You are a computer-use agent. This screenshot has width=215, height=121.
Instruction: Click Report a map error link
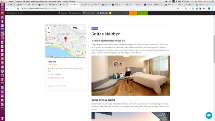[x=81, y=57]
